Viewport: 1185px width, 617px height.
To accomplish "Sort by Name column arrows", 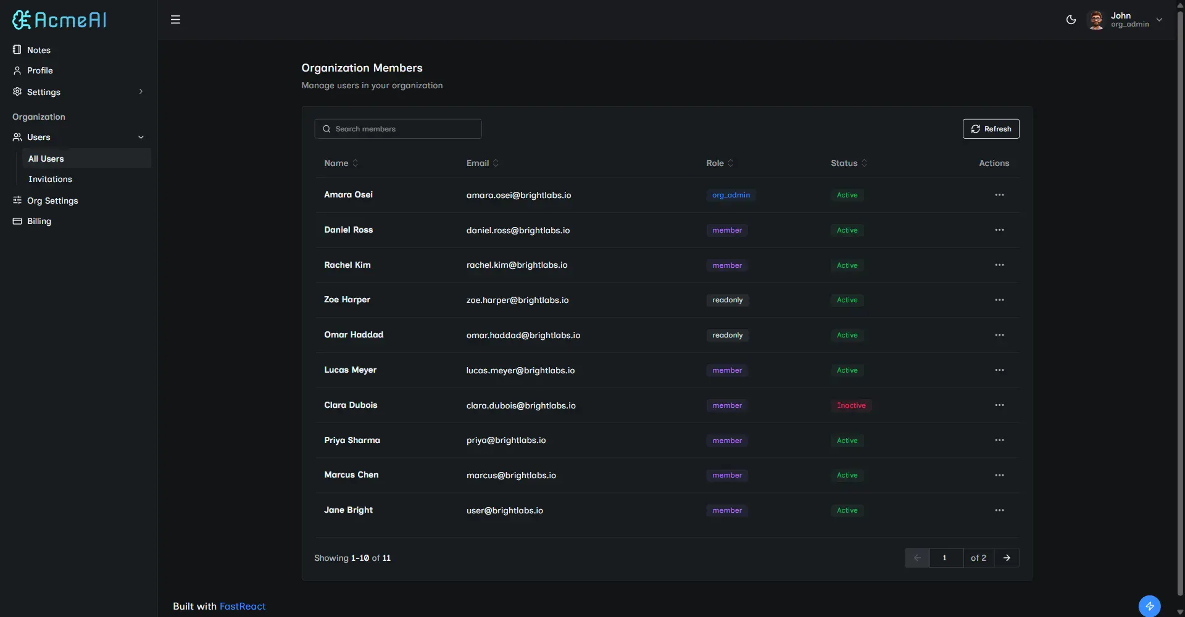I will (x=355, y=163).
